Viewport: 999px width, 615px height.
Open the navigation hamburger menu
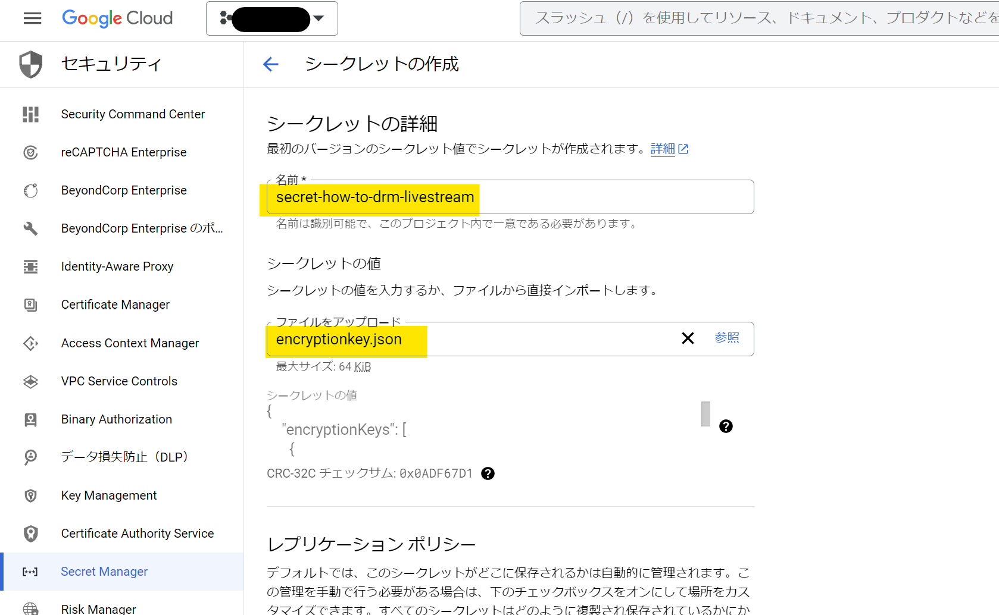[x=32, y=18]
